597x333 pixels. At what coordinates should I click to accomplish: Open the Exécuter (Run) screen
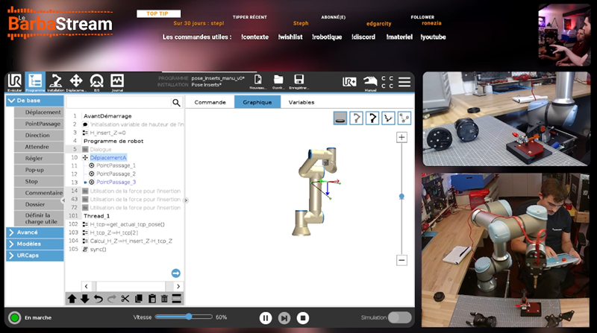pos(15,83)
